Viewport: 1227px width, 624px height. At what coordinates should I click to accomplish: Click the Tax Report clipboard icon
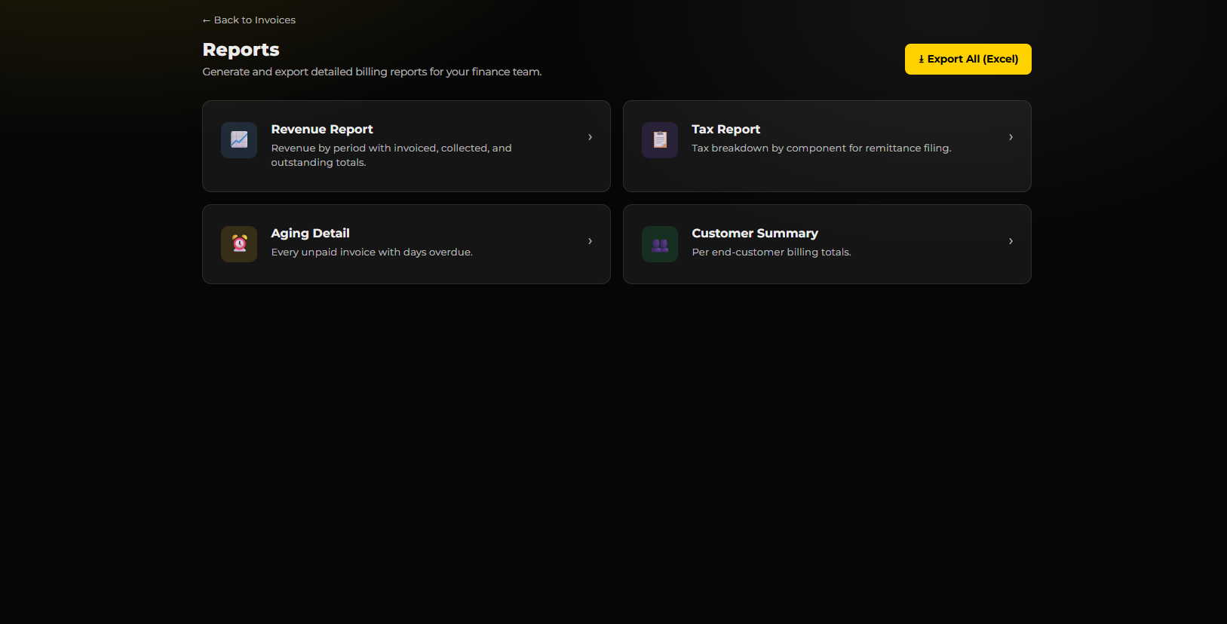point(660,140)
